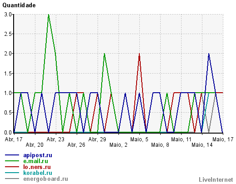Click the teal korabel.ru legend line swatch
Viewport: 236px width, 184px height.
click(12, 173)
